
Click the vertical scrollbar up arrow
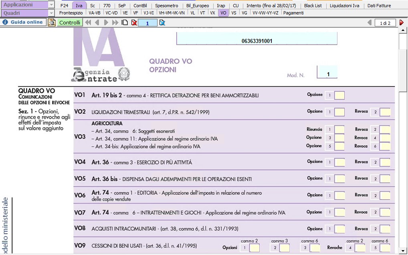coord(403,30)
